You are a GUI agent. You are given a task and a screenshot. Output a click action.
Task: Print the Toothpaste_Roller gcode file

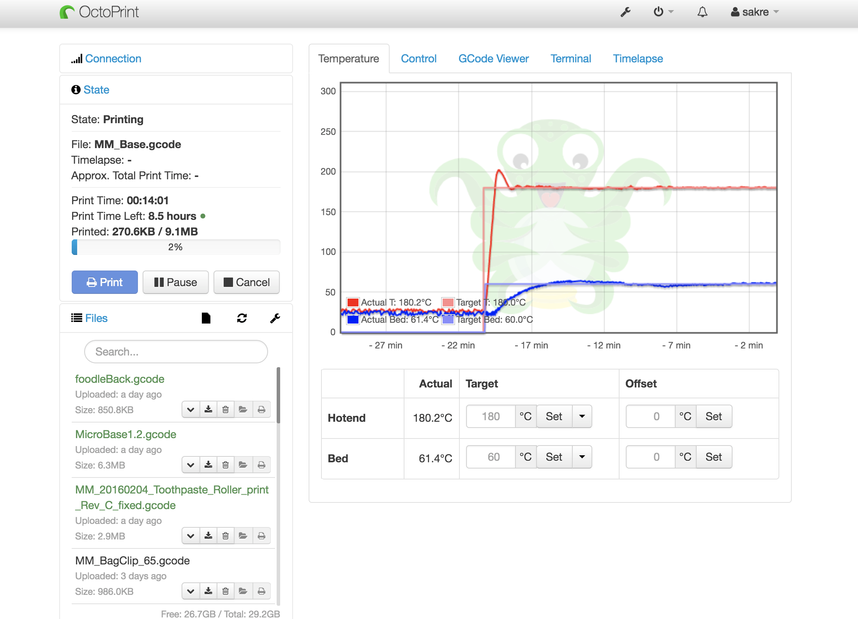coord(261,536)
